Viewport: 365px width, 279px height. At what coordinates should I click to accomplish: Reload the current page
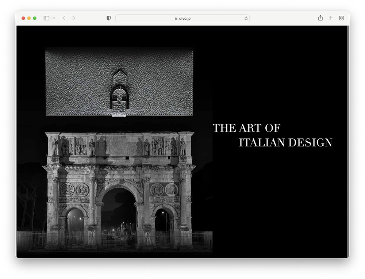pos(246,18)
